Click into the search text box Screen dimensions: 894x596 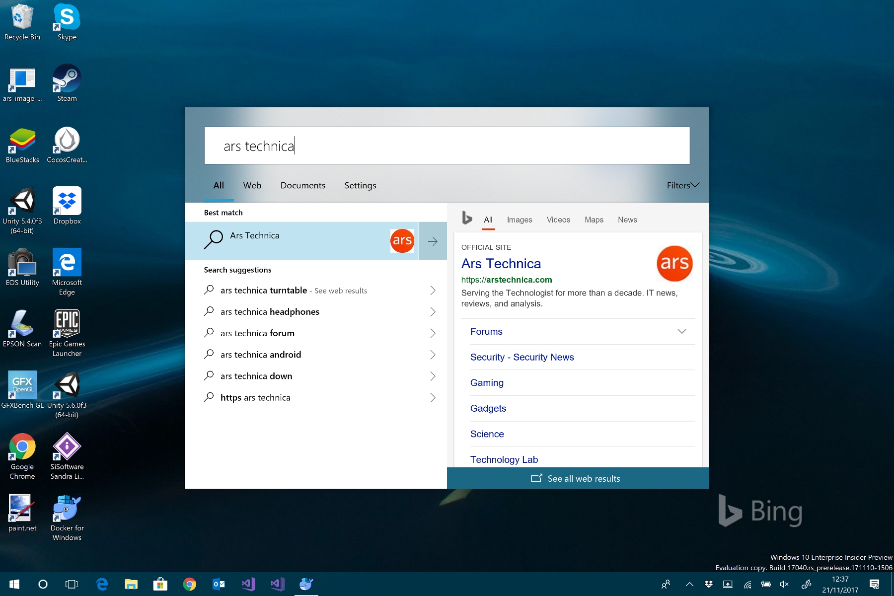point(447,146)
